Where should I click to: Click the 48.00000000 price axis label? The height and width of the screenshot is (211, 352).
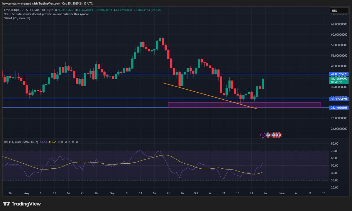point(339,66)
